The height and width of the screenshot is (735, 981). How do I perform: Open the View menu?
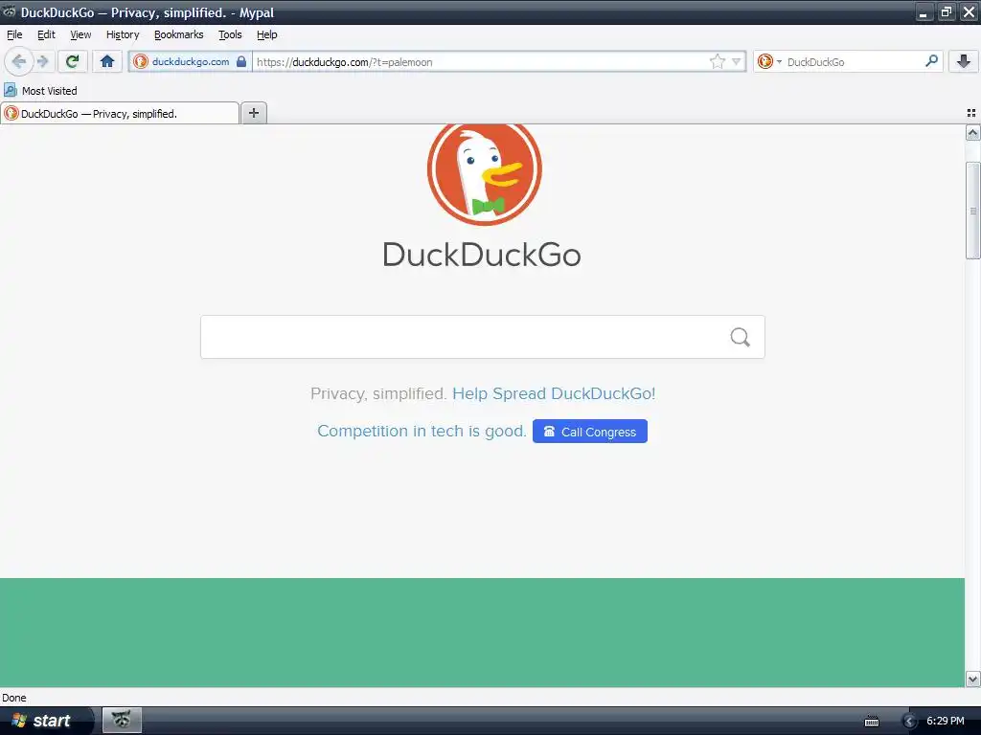80,34
